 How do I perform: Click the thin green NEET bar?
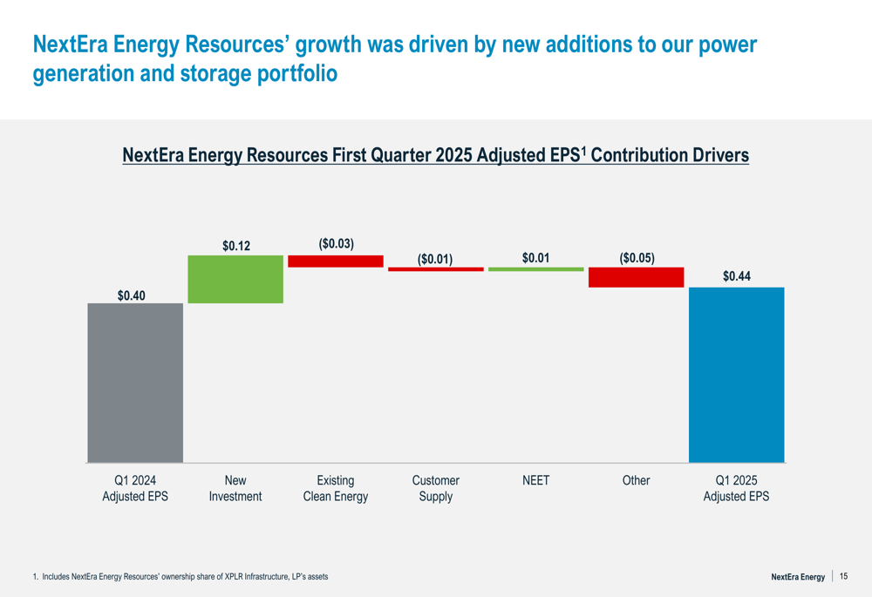[x=535, y=269]
